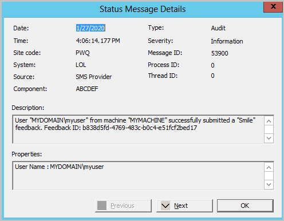The height and width of the screenshot is (221, 284).
Task: Click the Properties: label
Action: point(26,154)
